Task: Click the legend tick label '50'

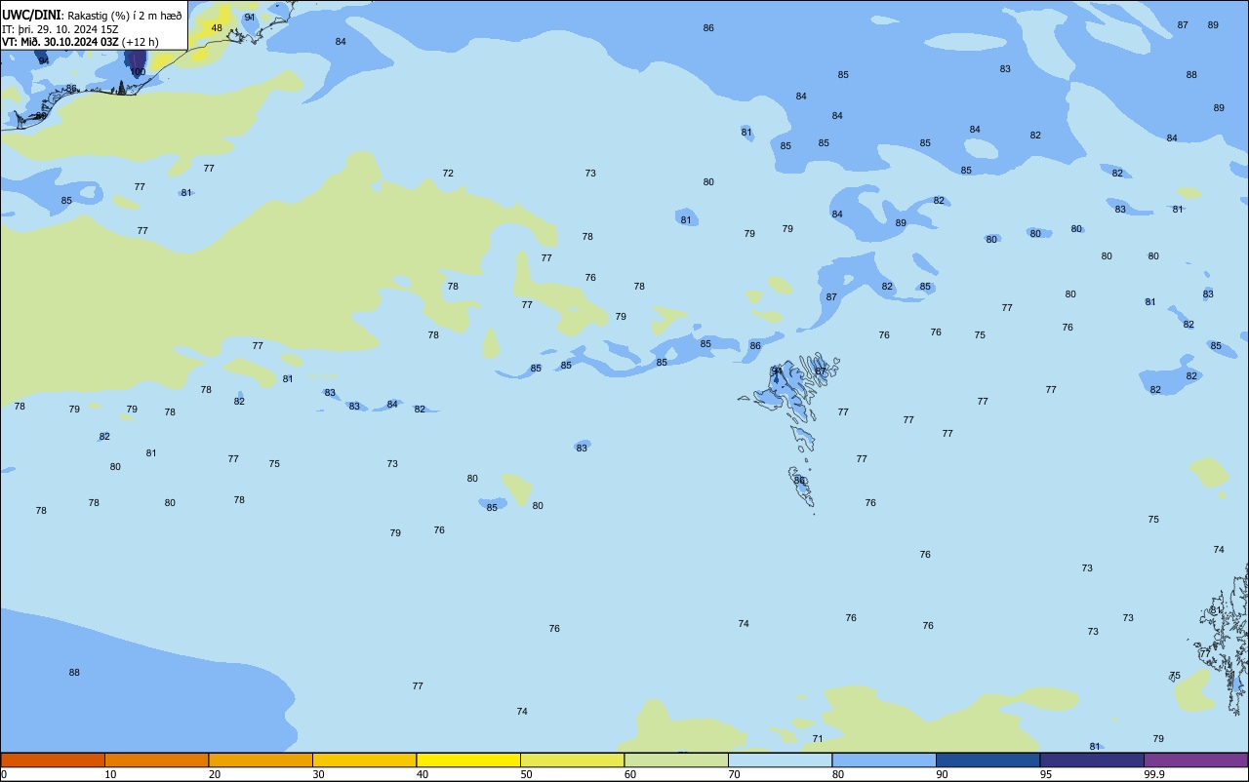Action: click(527, 774)
